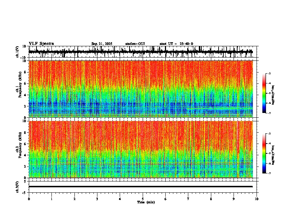Click the "-5" tick on ch.3 voltage axis
289x223 pixels.
click(x=25, y=193)
